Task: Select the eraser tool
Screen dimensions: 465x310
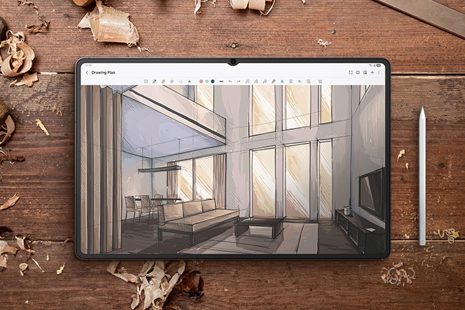Action: pos(172,81)
